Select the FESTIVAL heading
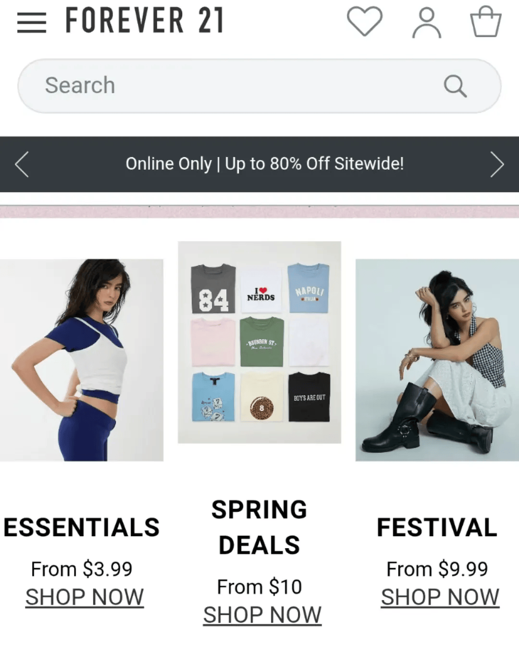This screenshot has height=652, width=519. pos(437,527)
